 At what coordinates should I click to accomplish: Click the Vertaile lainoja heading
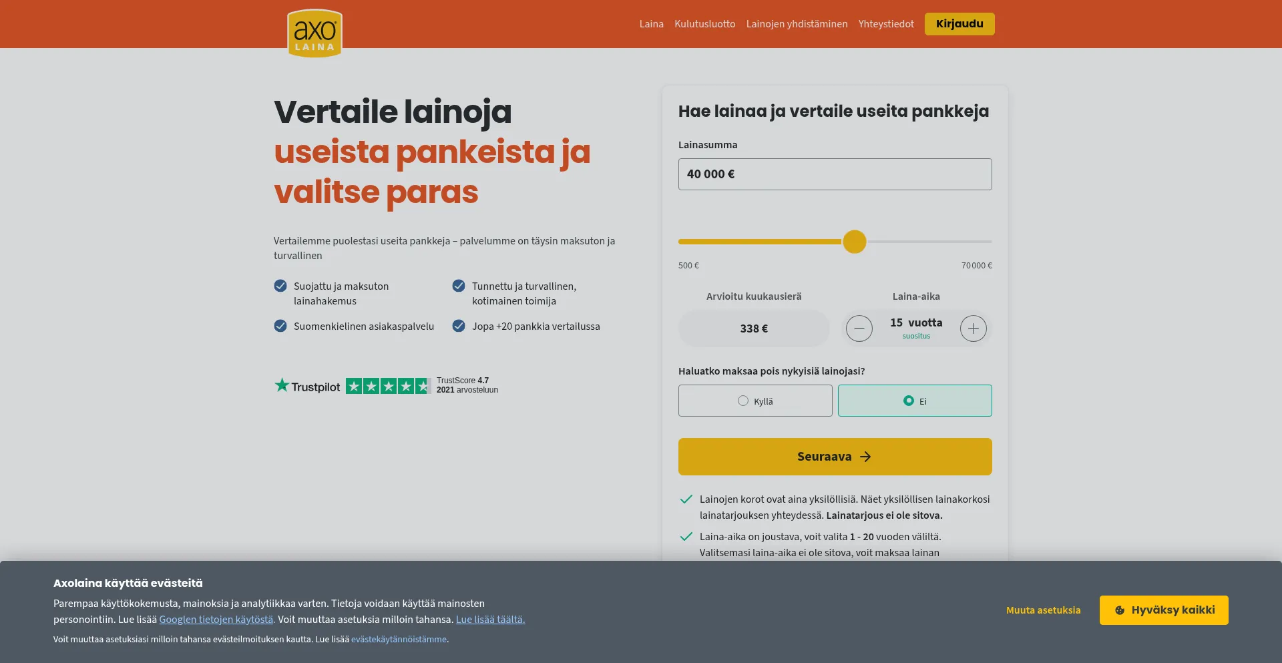(393, 112)
